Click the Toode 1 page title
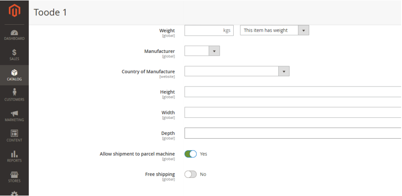The height and width of the screenshot is (196, 402). 50,12
